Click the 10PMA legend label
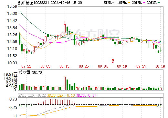Image resolution: width=168 pixels, height=118 pixels. (122, 3)
